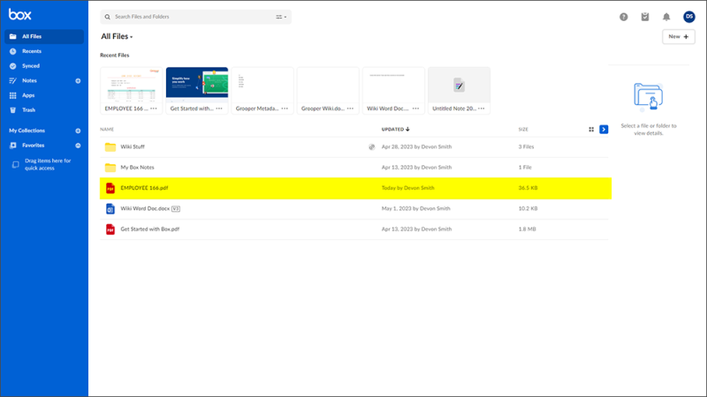Open Wiki Word Doc.docx file
Screen dimensions: 707x397
click(x=145, y=209)
